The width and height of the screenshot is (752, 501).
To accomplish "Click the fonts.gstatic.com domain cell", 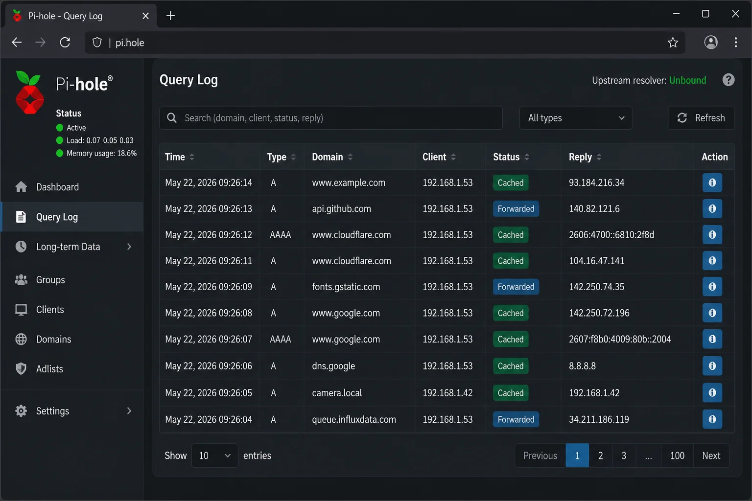I will click(x=346, y=287).
